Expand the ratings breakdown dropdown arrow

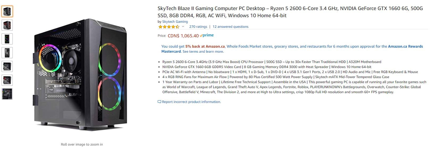point(183,27)
